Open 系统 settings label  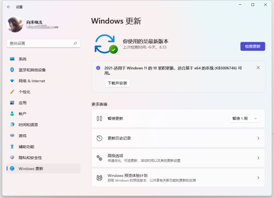23,59
